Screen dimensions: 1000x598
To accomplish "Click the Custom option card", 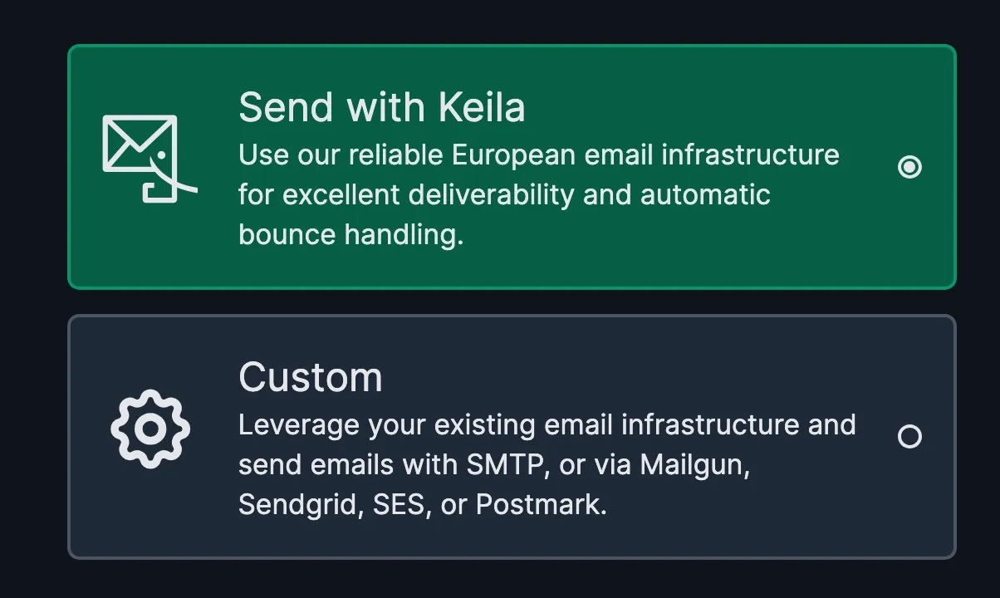I will point(512,436).
